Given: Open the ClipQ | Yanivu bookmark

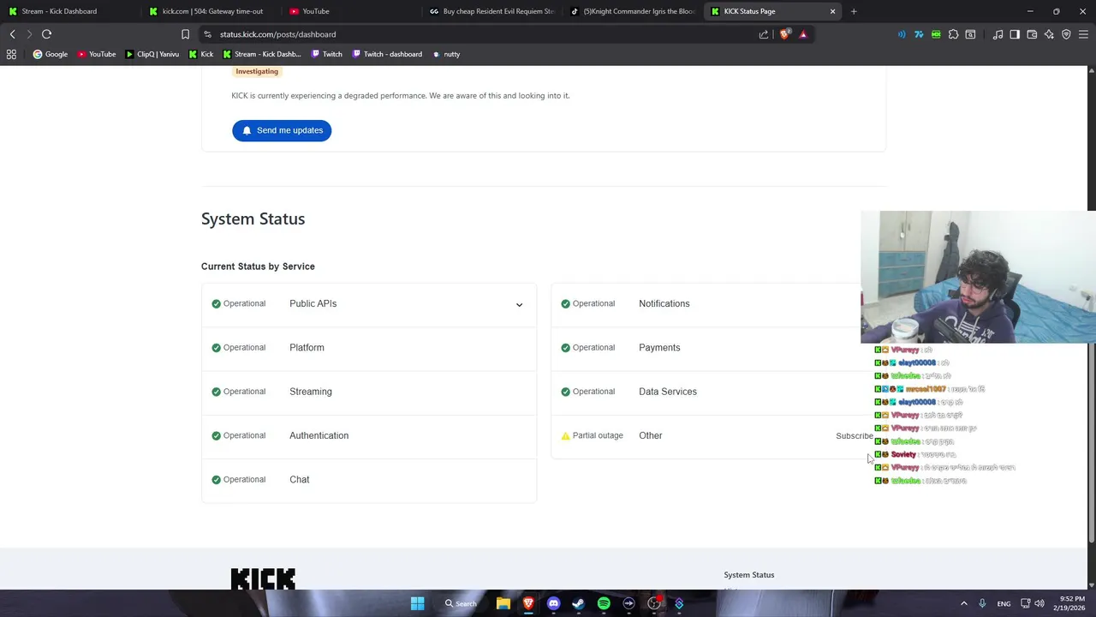Looking at the screenshot, I should tap(152, 54).
